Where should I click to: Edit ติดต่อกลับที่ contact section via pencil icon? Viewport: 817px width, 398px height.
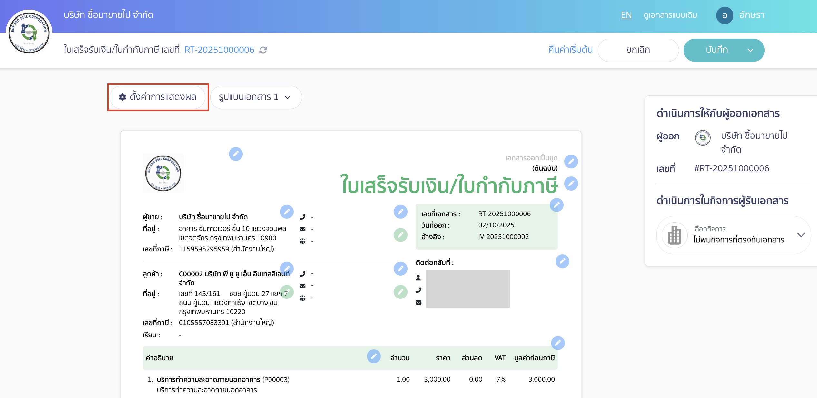tap(562, 261)
